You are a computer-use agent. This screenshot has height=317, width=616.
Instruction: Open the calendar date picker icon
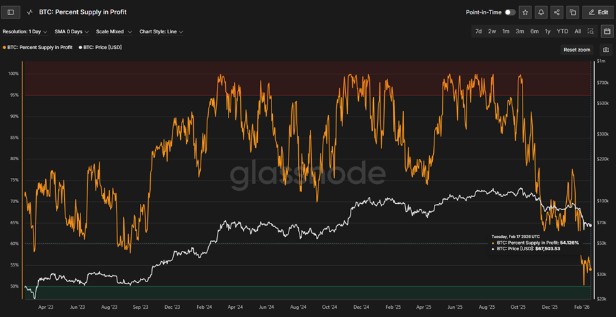click(x=606, y=31)
